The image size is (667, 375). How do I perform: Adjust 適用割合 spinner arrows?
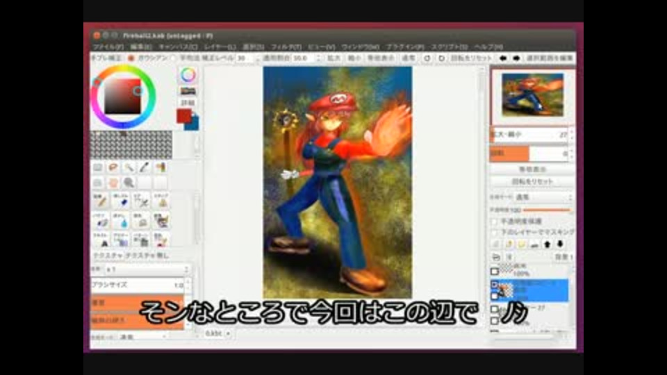point(319,58)
